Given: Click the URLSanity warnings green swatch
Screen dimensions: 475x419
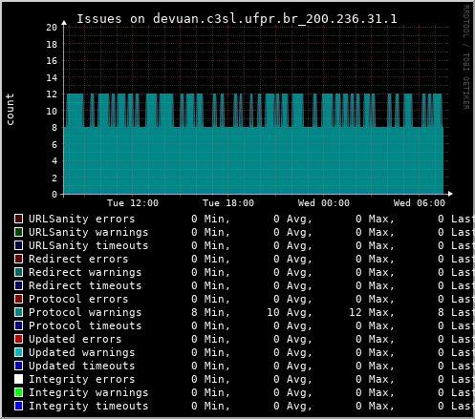Looking at the screenshot, I should [x=19, y=232].
